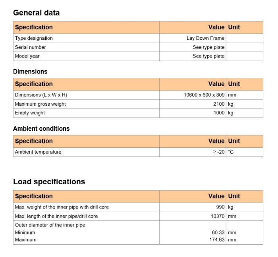The height and width of the screenshot is (257, 278).
Task: Click the Empty weight row label
Action: click(30, 113)
